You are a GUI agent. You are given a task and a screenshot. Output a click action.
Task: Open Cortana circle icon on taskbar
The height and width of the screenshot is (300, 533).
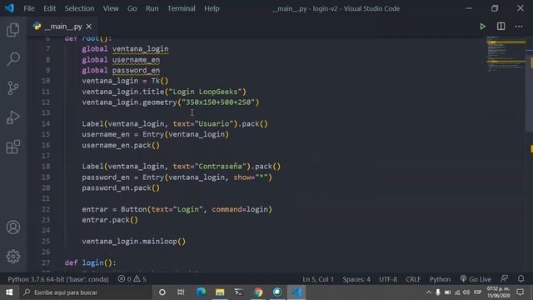(162, 292)
